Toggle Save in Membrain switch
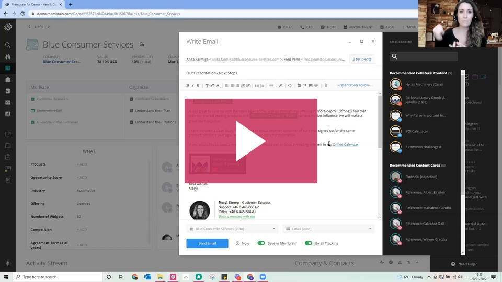The height and width of the screenshot is (282, 502). click(261, 243)
